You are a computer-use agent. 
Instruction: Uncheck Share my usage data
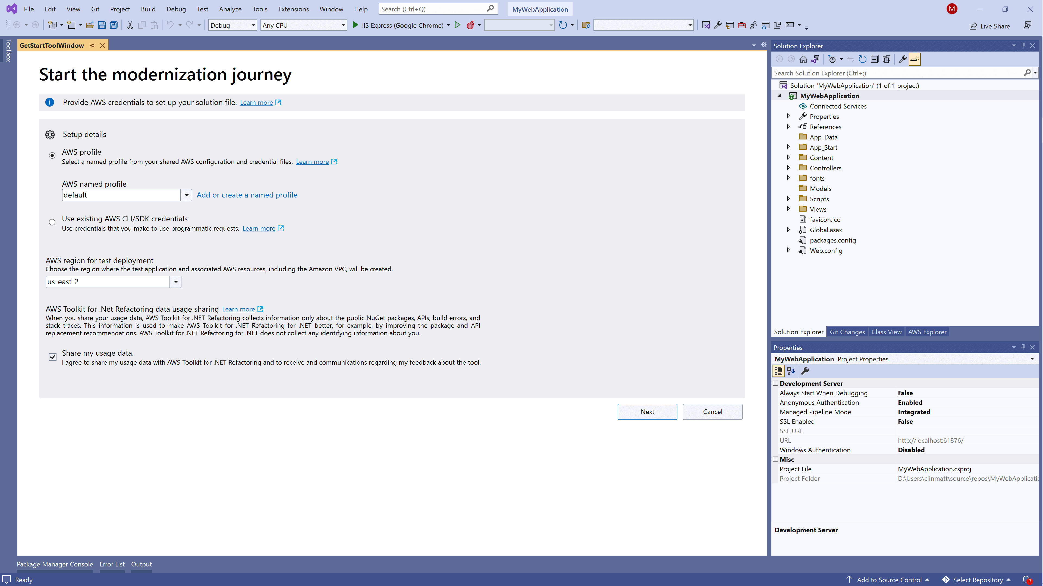[52, 357]
